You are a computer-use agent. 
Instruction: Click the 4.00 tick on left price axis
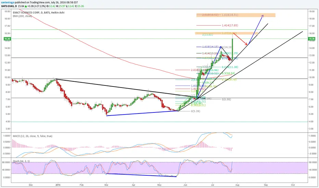click(x=8, y=122)
